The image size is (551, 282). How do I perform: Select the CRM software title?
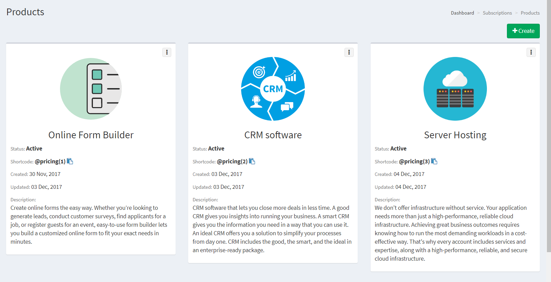(273, 135)
